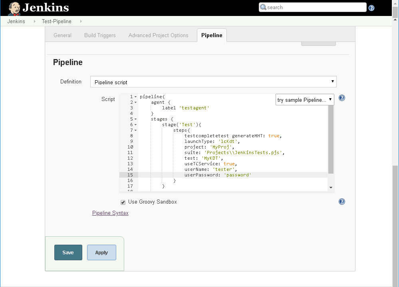Click breadcrumb arrow after Jenkins
The width and height of the screenshot is (399, 287).
coord(35,21)
